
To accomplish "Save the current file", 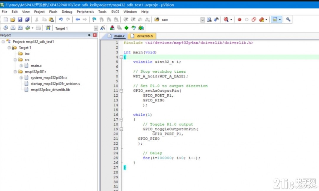I will (20, 20).
